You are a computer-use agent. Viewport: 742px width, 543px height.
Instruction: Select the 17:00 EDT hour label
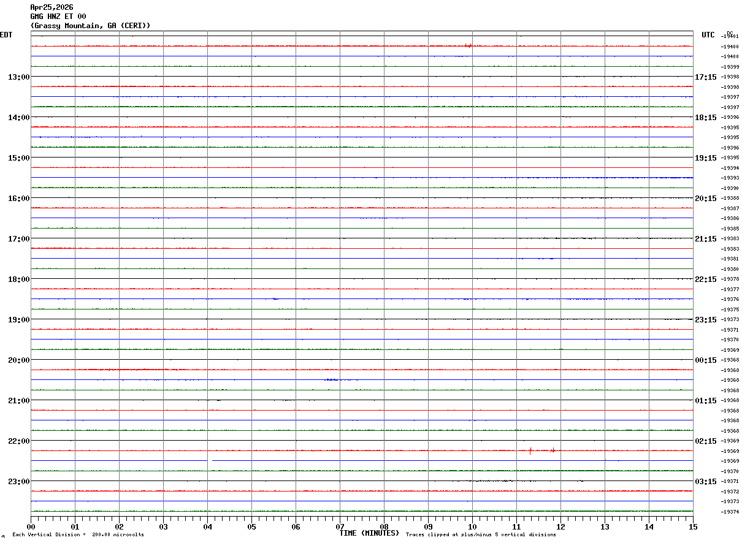pyautogui.click(x=18, y=238)
